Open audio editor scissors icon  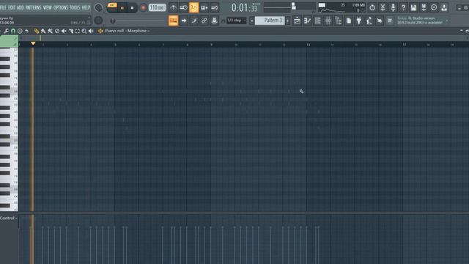click(x=383, y=7)
